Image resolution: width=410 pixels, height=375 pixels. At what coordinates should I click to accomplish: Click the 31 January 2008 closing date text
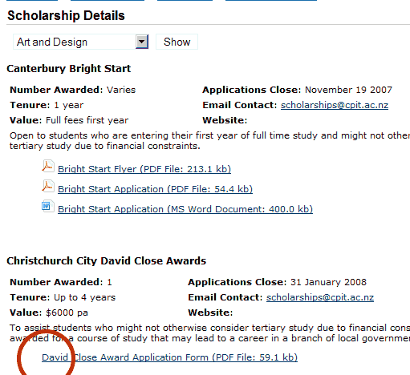328,282
